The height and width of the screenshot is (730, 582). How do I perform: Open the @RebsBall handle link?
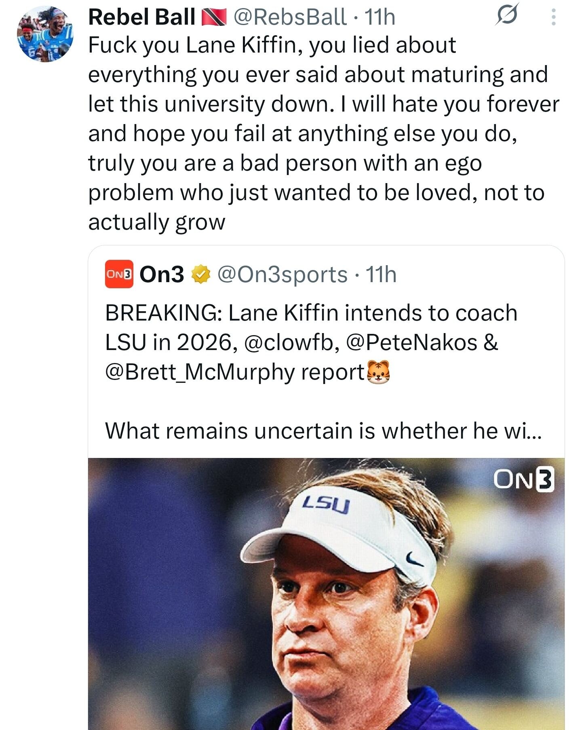pos(290,17)
